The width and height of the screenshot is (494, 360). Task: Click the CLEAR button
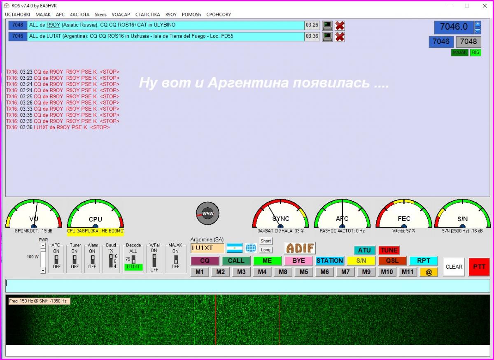click(454, 267)
